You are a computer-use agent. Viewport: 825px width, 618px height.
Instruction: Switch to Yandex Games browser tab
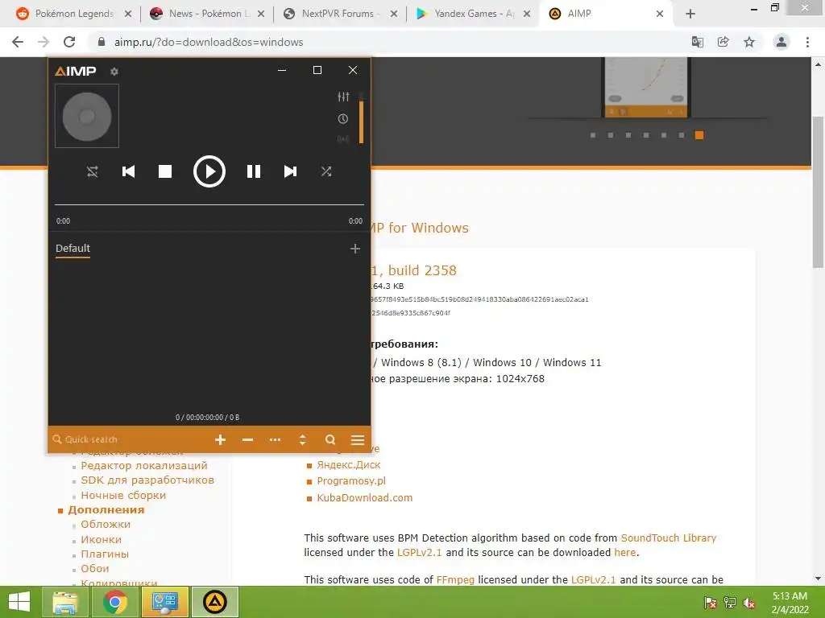(472, 14)
